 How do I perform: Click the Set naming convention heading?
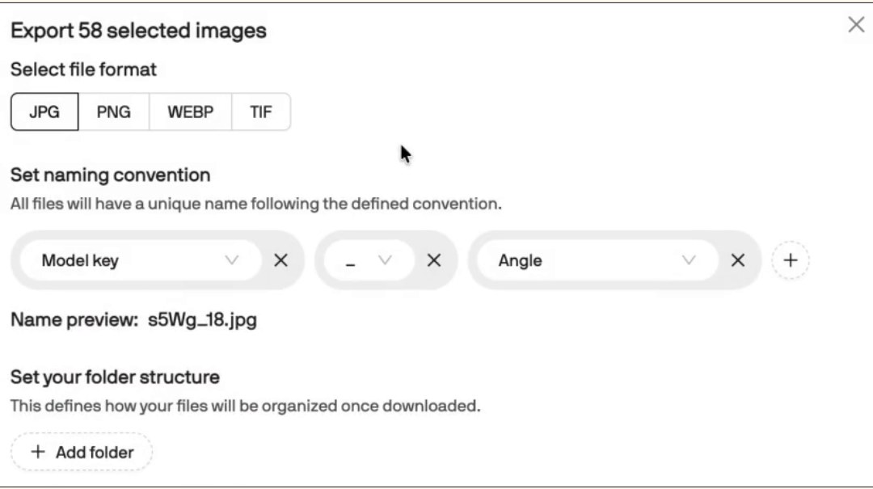click(x=110, y=175)
